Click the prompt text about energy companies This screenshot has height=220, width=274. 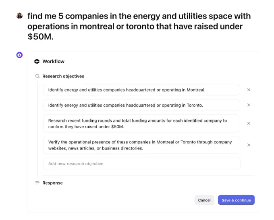pos(139,26)
